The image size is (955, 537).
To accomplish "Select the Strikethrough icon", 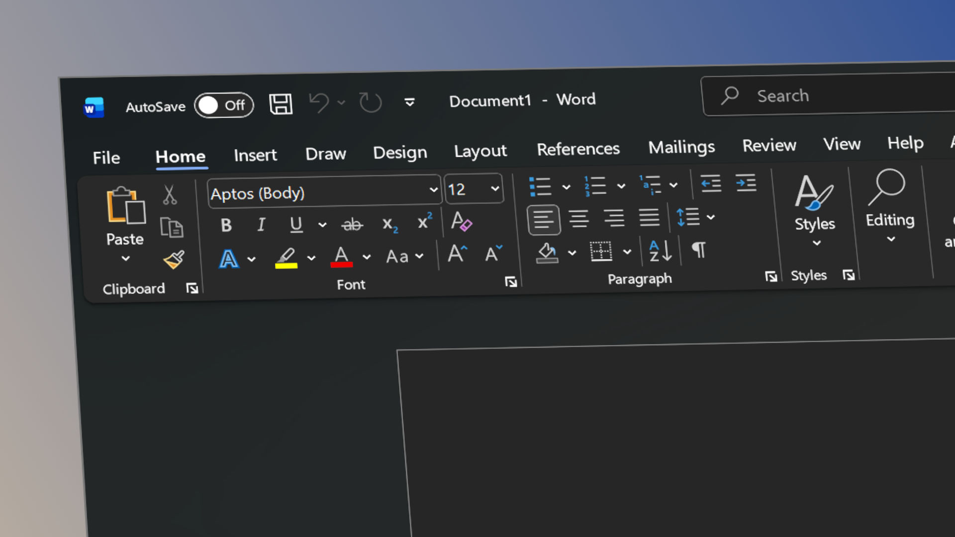I will [x=352, y=225].
